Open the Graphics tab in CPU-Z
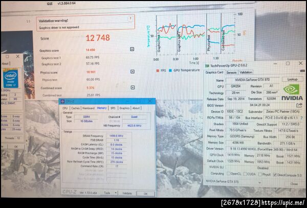The width and height of the screenshot is (307, 208). pos(124,108)
